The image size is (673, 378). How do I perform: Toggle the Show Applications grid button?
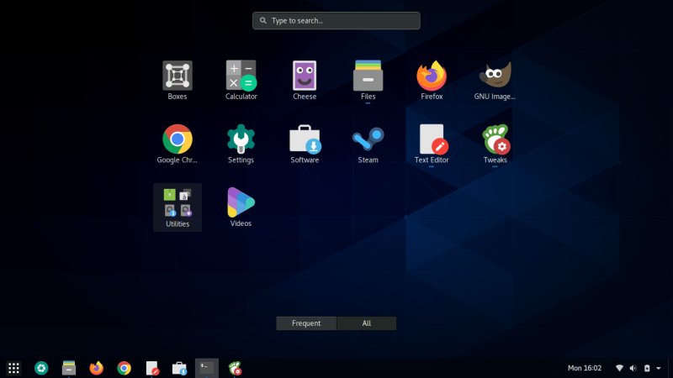tap(13, 367)
